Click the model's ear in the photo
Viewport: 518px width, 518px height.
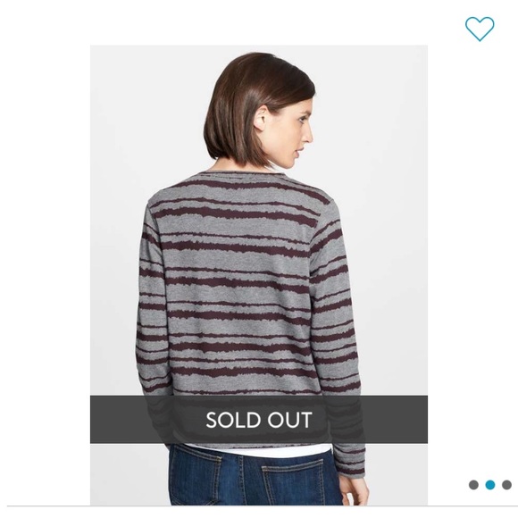pyautogui.click(x=262, y=118)
